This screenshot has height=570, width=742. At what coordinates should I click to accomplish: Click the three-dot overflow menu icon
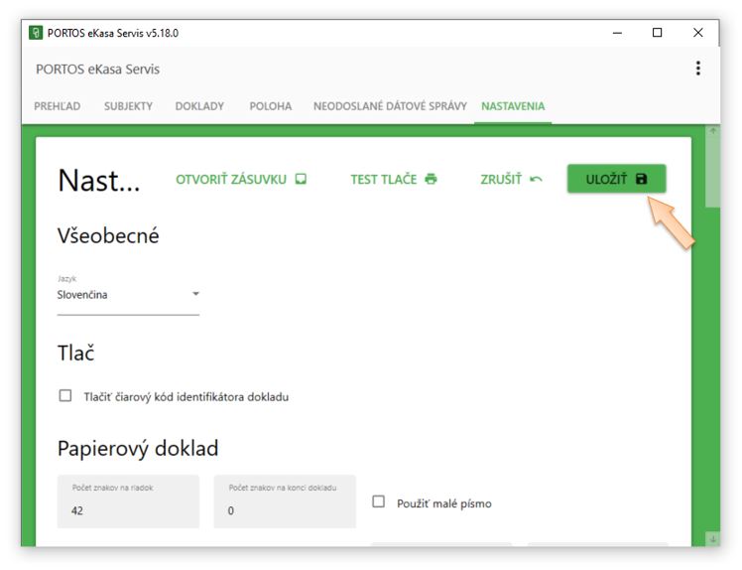point(697,69)
